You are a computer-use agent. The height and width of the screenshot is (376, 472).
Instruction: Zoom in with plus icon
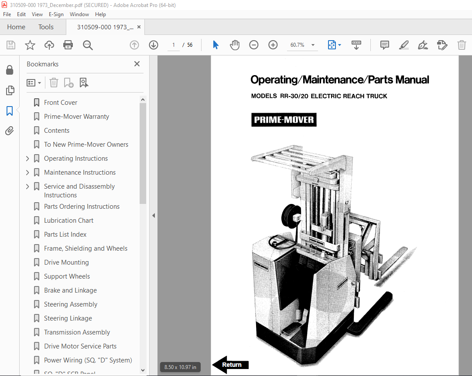[x=273, y=45]
